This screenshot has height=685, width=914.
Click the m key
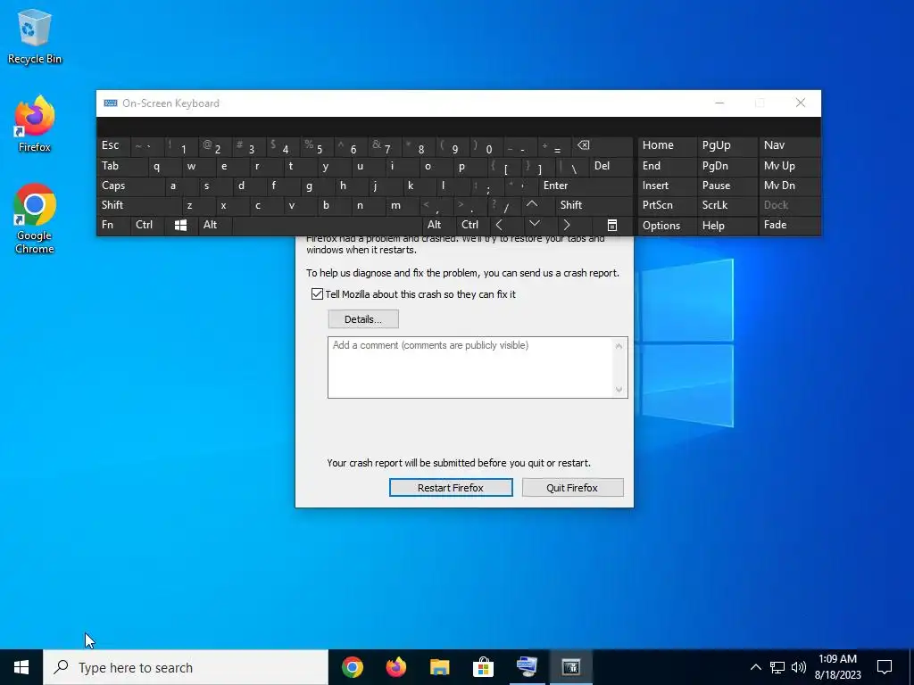(401, 205)
